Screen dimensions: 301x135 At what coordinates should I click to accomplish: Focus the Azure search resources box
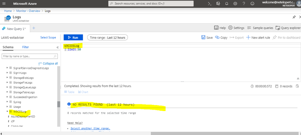click(x=151, y=4)
